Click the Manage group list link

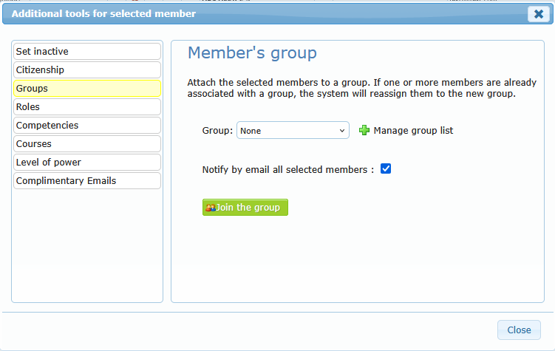[413, 131]
